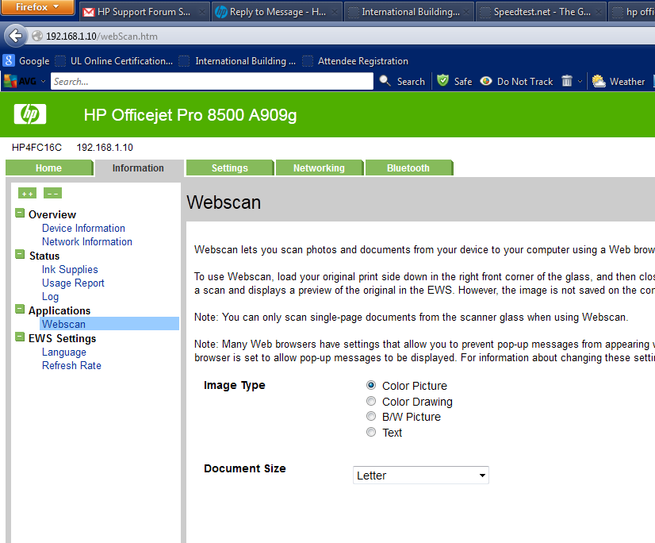Image resolution: width=655 pixels, height=543 pixels.
Task: Click the address bar URL field
Action: (343, 37)
